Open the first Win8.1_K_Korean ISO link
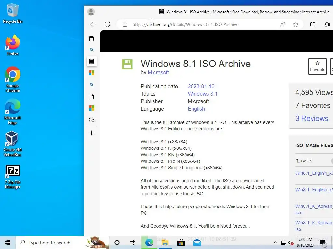Image resolution: width=333 pixels, height=249 pixels. 314,209
